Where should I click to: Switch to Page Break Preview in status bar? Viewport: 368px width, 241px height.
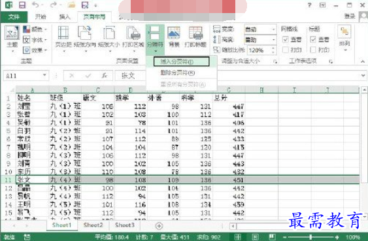coord(273,237)
